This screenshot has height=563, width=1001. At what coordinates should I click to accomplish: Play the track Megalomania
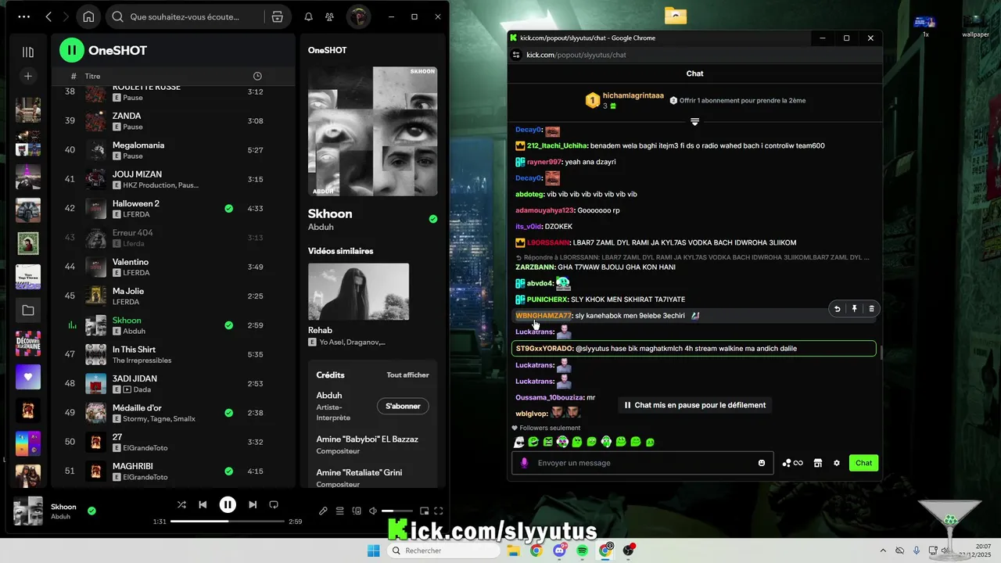coord(174,150)
